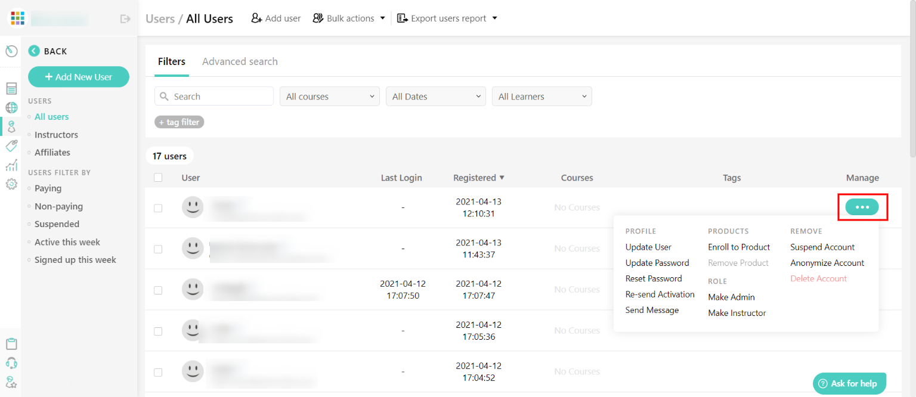Image resolution: width=916 pixels, height=397 pixels.
Task: Tick the checkbox for the third user row
Action: point(158,289)
